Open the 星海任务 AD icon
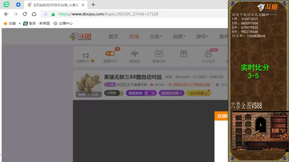289x162 pixels. click(x=159, y=54)
